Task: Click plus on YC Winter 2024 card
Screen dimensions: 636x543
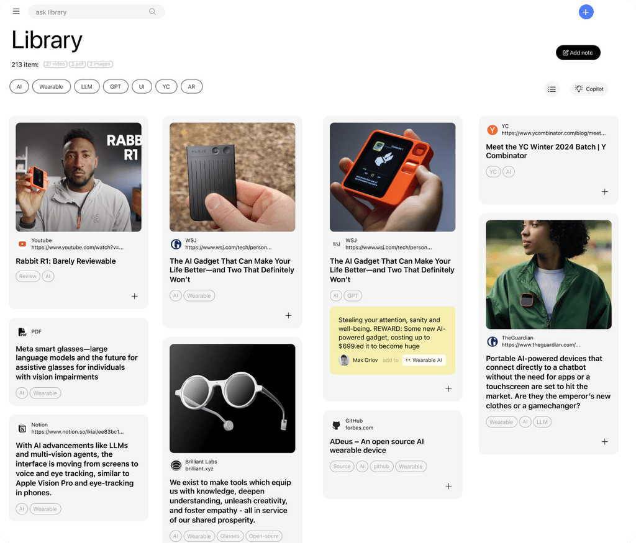Action: coord(605,192)
